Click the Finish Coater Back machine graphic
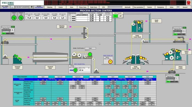 point(137,26)
